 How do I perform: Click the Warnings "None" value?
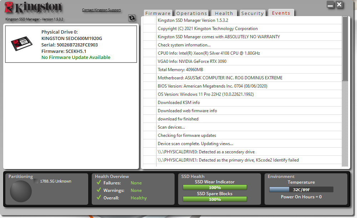[x=136, y=190]
